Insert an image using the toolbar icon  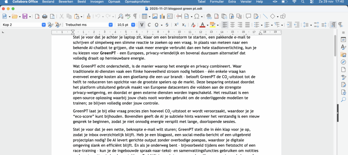pos(155,16)
